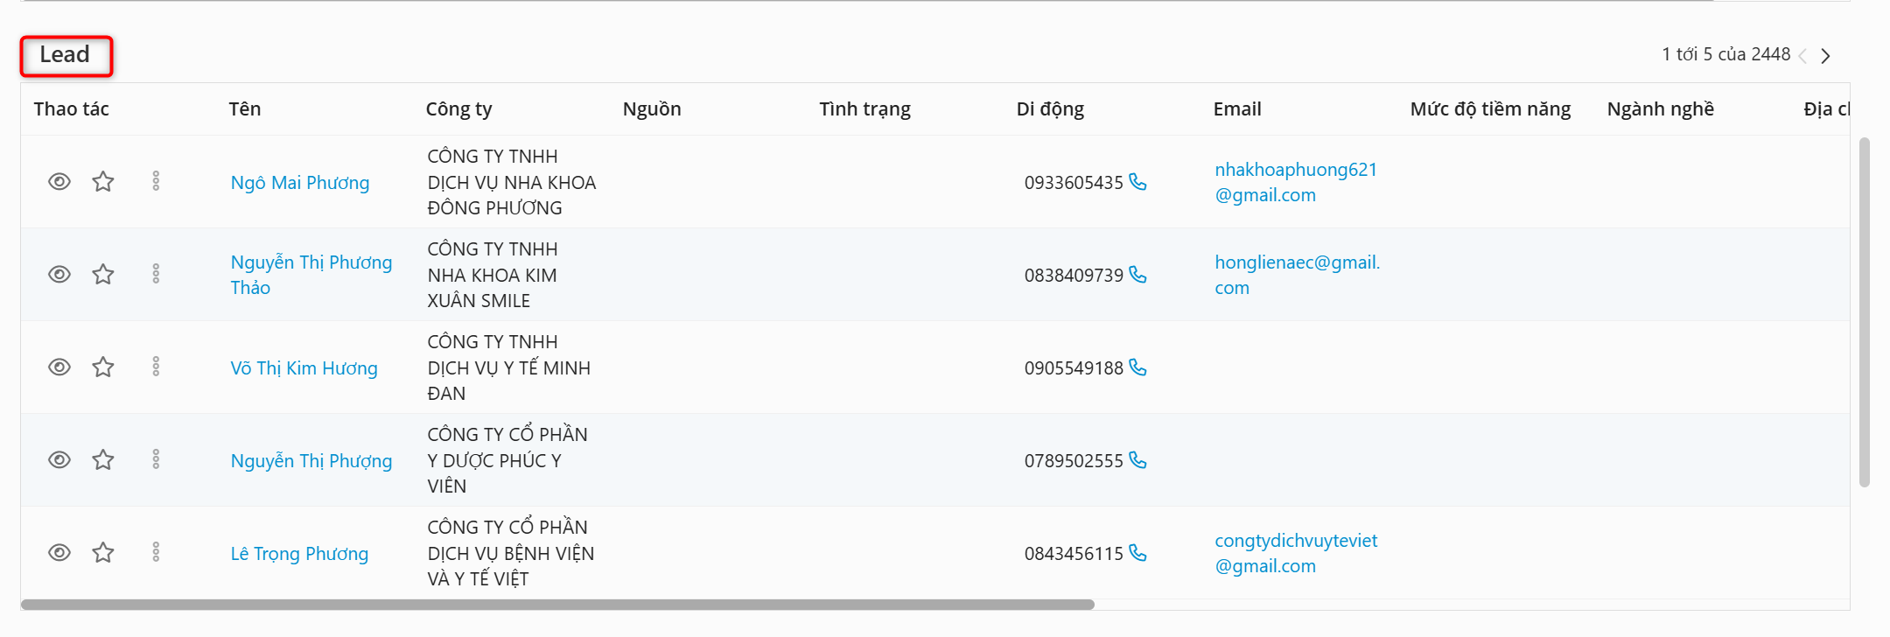Call phone number 0933605435

coord(1137,182)
